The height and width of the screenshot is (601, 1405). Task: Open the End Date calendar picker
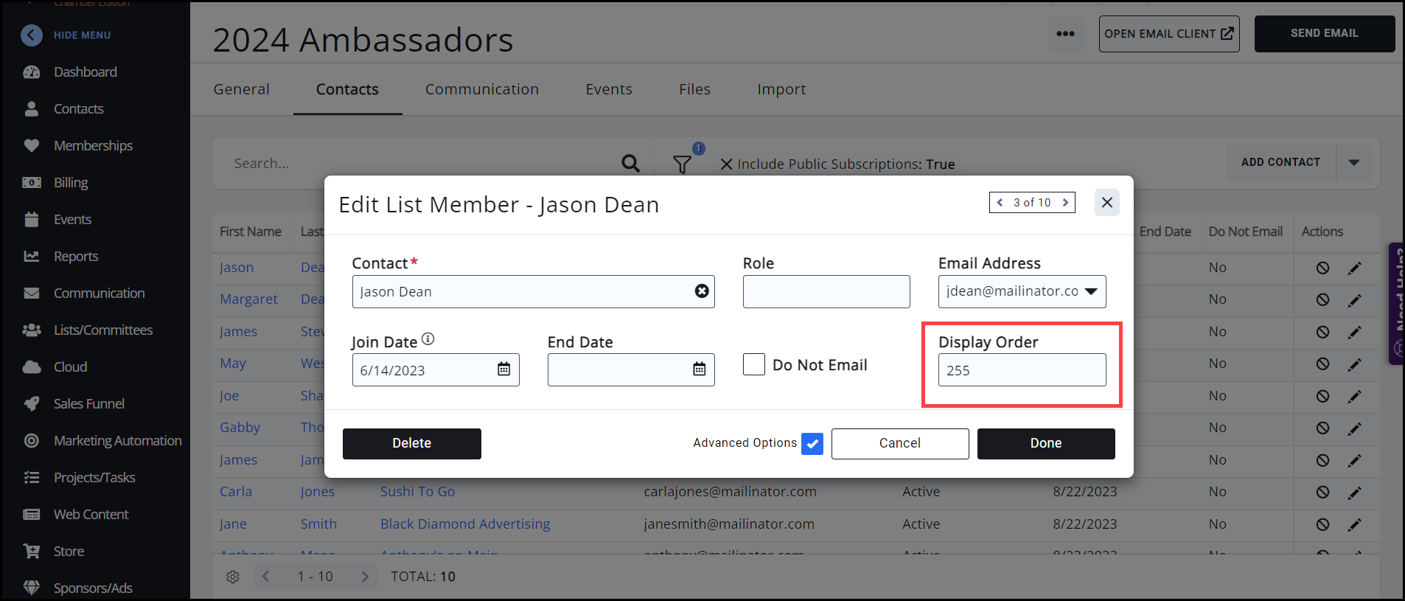tap(699, 369)
